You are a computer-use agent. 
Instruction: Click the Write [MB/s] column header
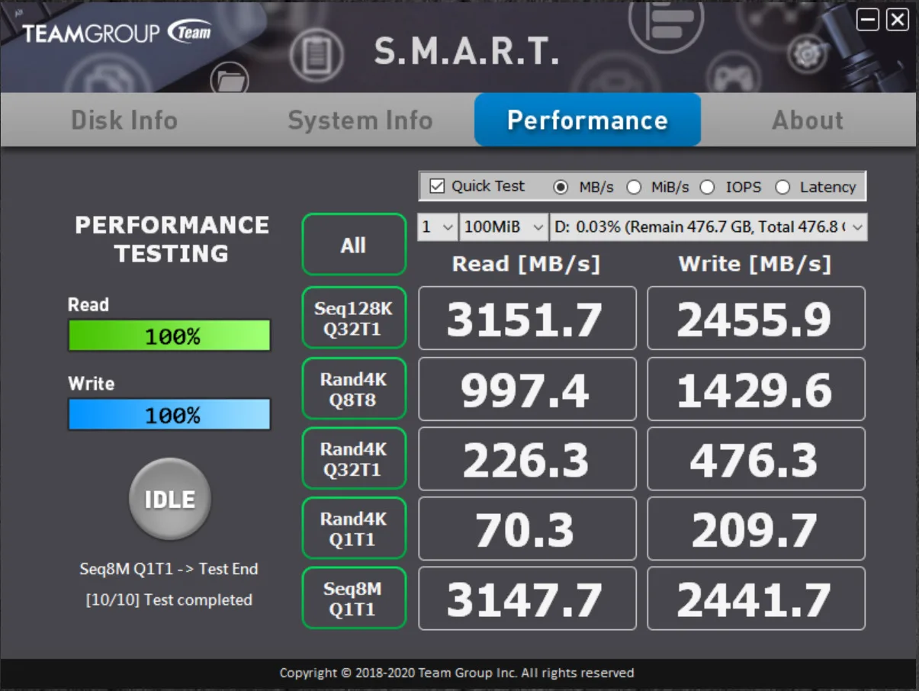[755, 264]
